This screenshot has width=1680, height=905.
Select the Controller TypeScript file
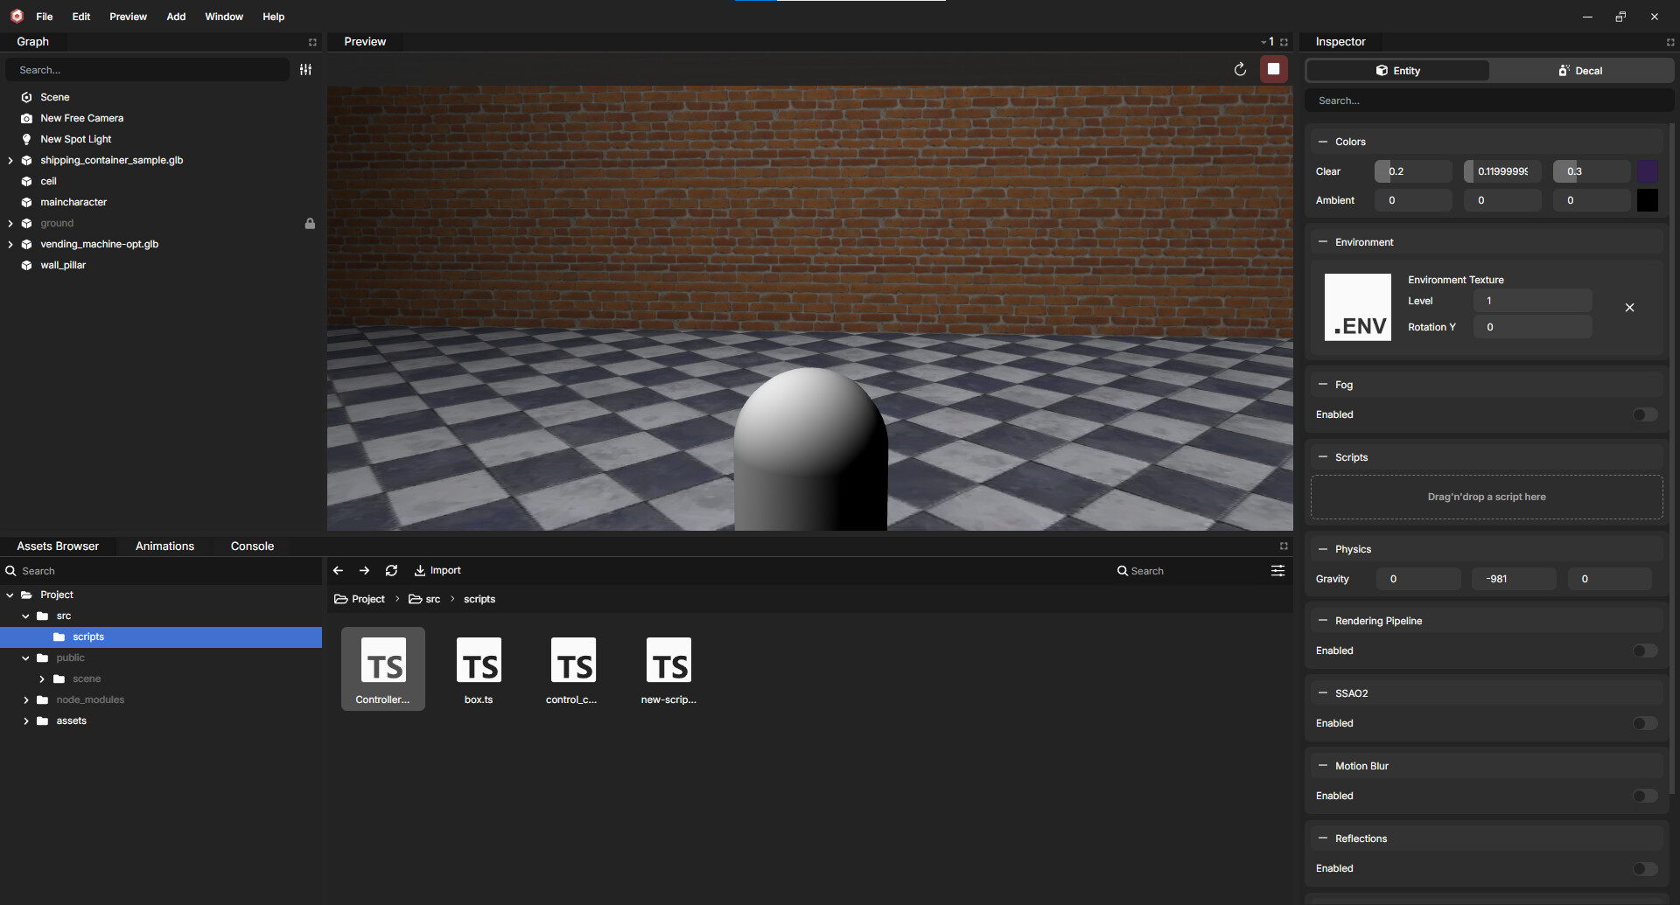383,669
